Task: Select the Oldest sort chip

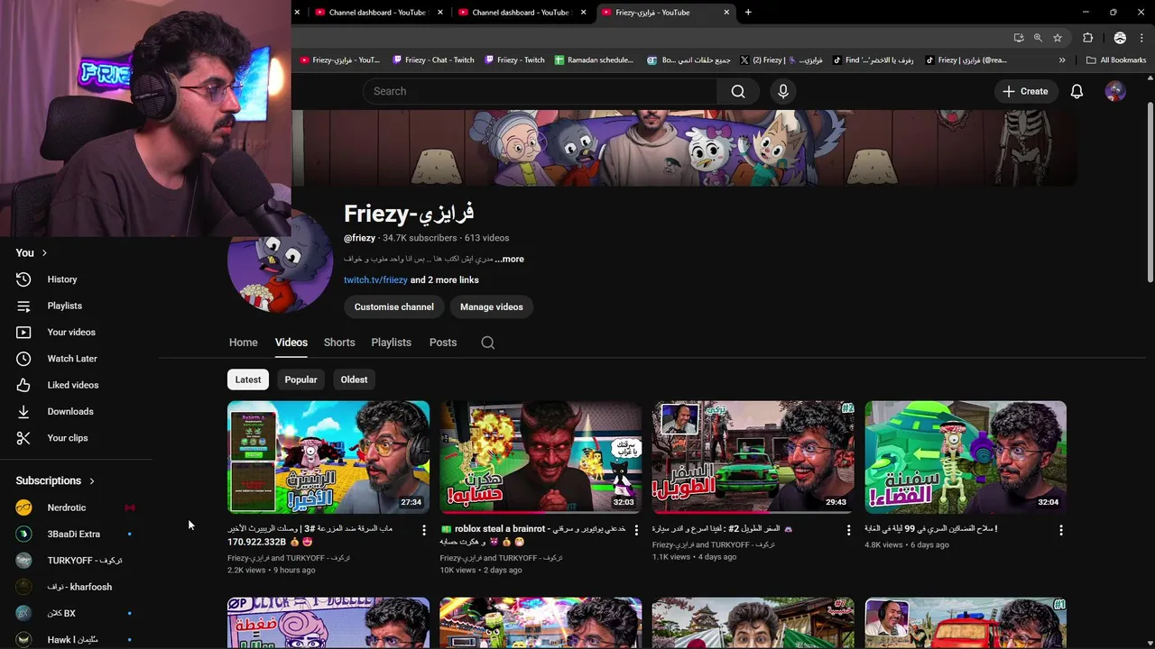Action: coord(354,379)
